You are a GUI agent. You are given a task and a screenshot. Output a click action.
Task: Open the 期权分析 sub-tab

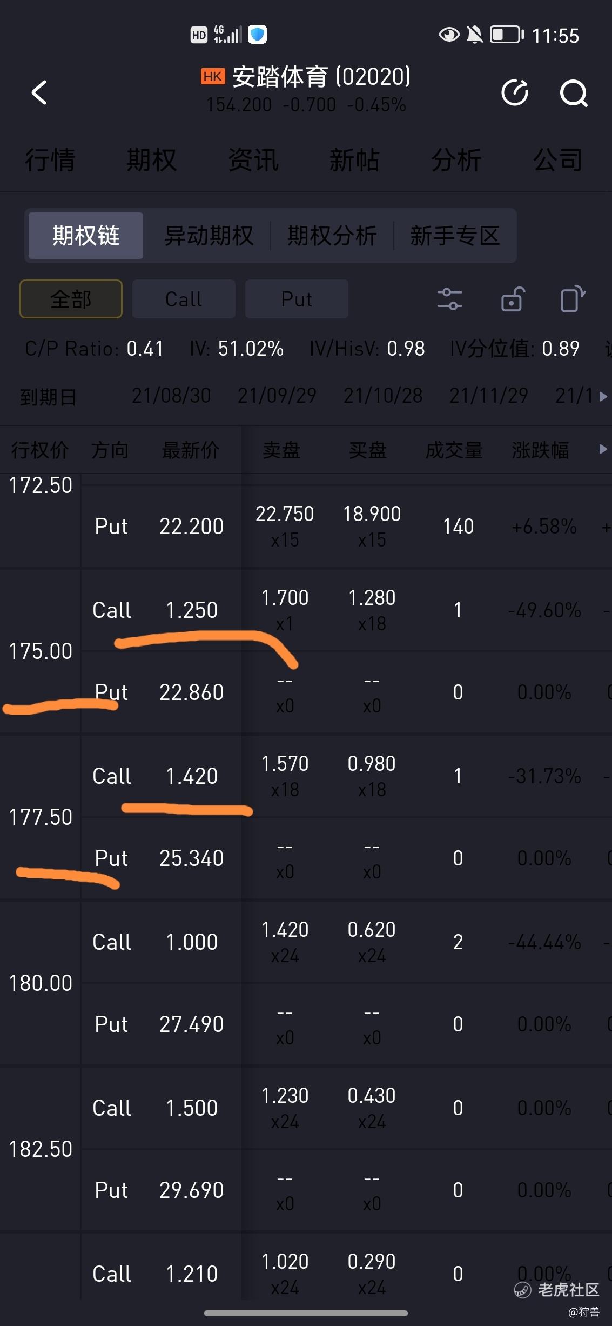click(332, 236)
